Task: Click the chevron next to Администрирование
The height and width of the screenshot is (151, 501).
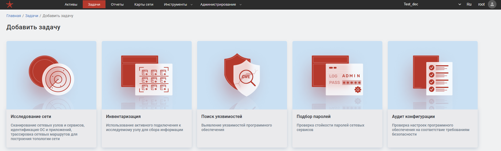Action: 240,5
